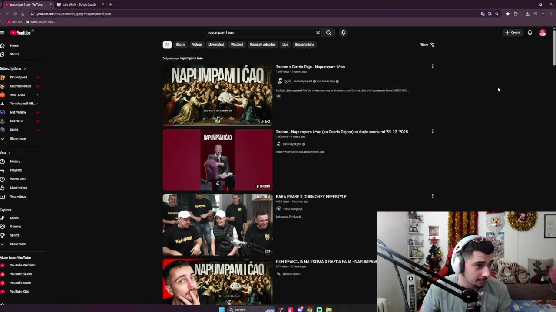556x312 pixels.
Task: Open YouTube Studio link
Action: [21, 274]
